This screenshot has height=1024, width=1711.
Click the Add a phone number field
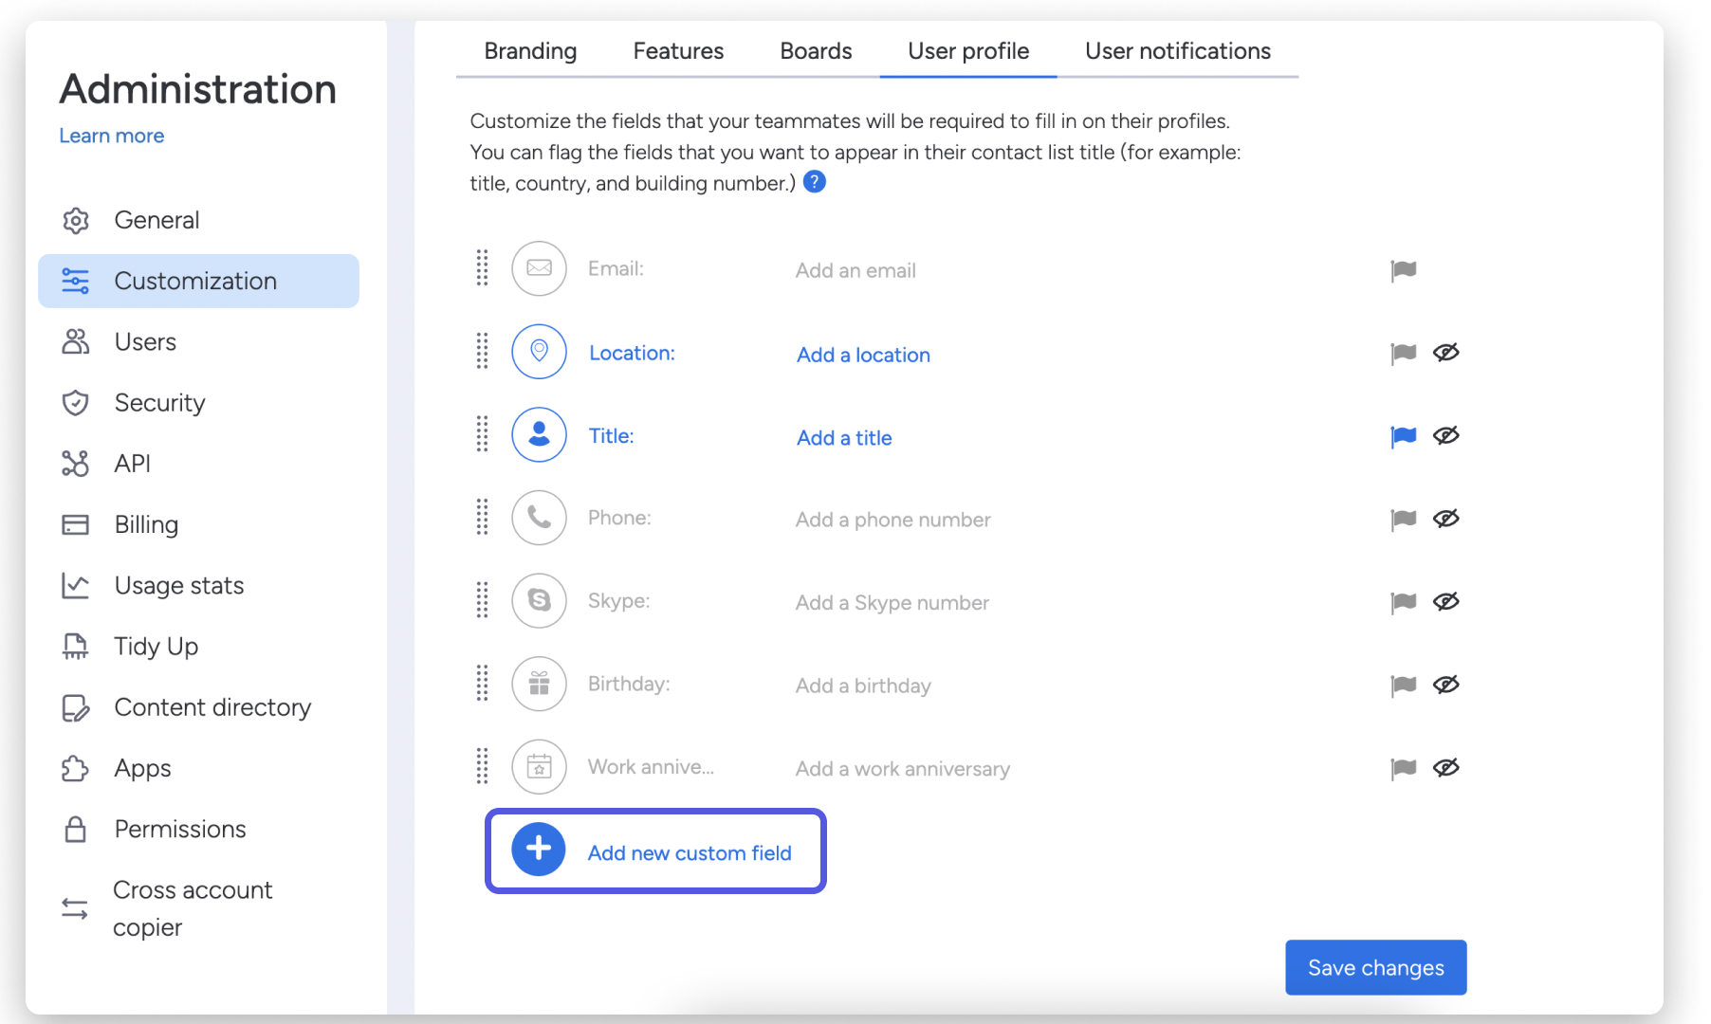892,520
